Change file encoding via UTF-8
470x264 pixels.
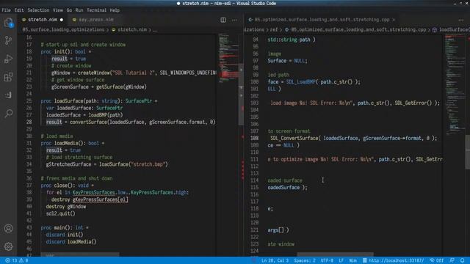coord(327,260)
